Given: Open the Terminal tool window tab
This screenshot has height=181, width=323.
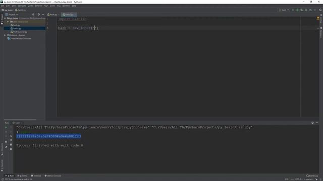Looking at the screenshot, I should coord(36,176).
